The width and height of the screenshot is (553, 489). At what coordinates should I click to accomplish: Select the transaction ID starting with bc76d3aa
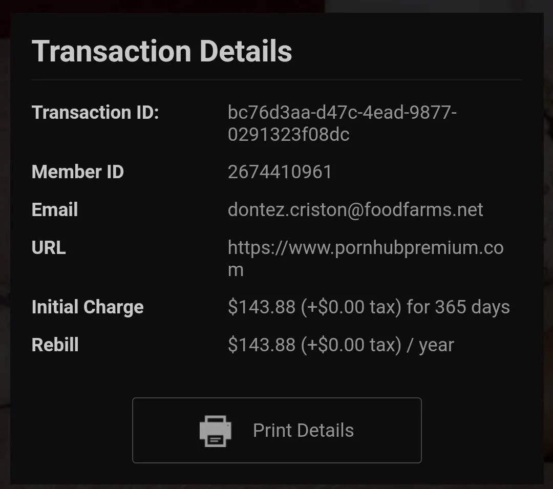coord(342,123)
